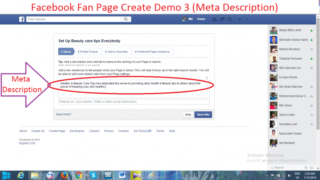Select the 2 Profile Picture step tab

click(88, 52)
